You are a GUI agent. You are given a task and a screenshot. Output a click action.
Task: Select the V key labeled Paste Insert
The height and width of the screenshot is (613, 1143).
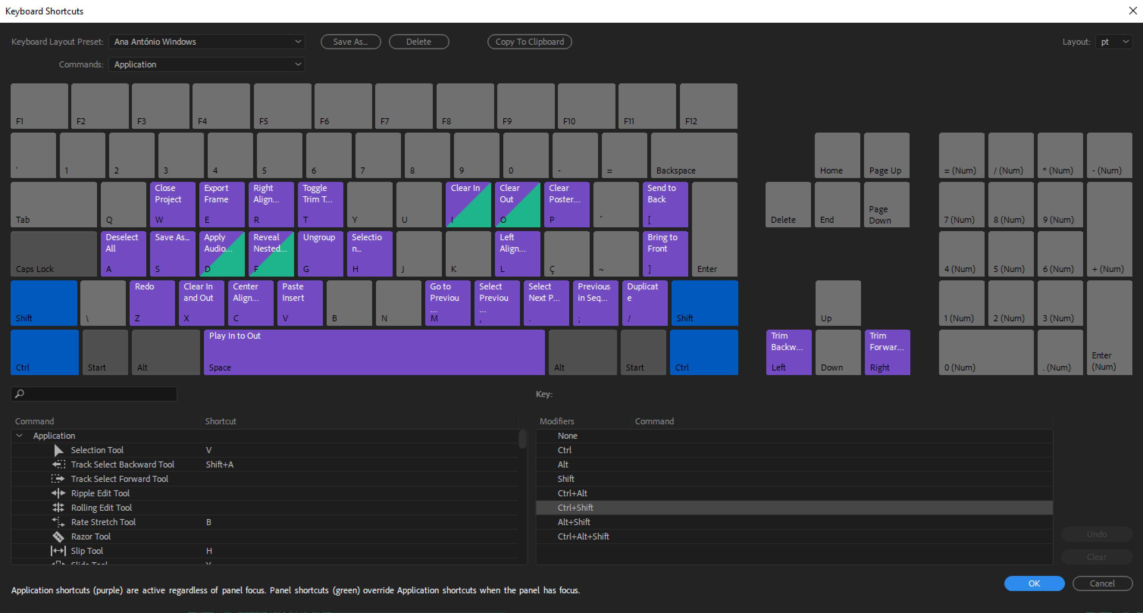pyautogui.click(x=300, y=303)
